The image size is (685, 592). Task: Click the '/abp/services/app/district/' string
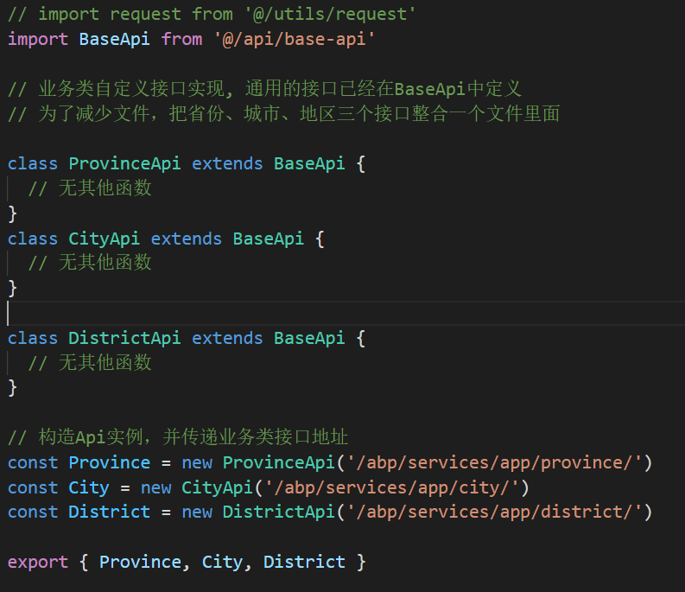[494, 512]
